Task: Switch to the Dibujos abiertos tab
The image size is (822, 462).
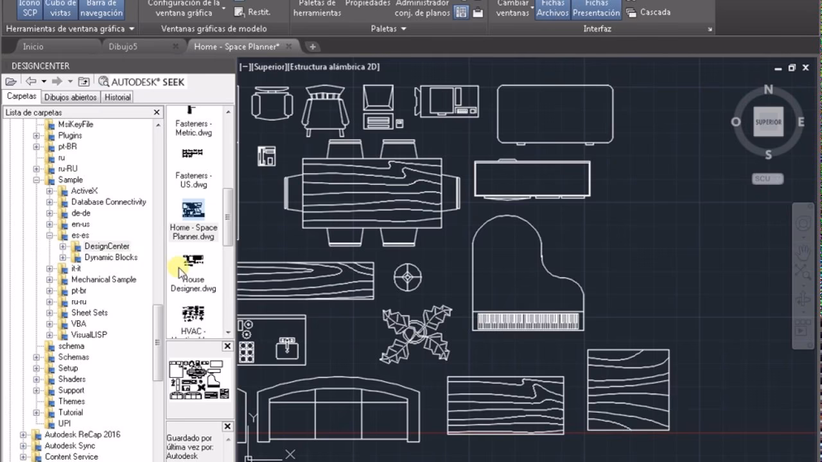Action: 71,97
